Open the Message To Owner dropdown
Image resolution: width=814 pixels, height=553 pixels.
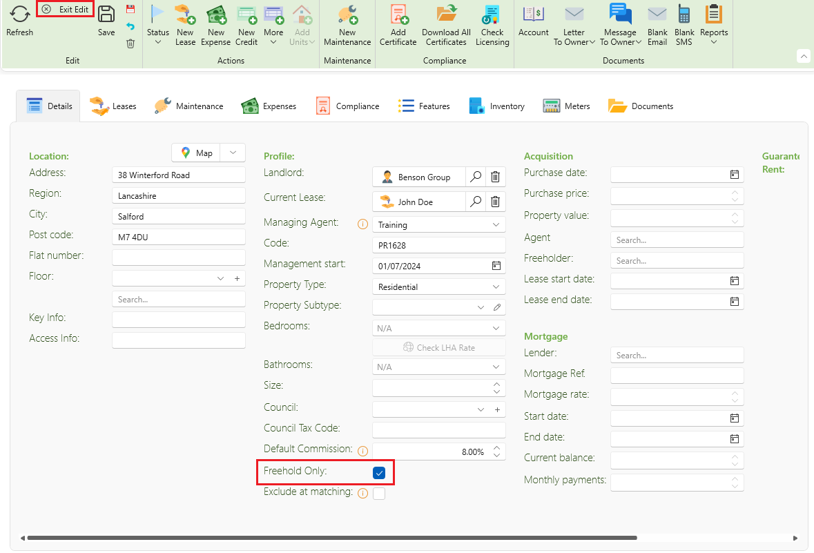(x=621, y=25)
